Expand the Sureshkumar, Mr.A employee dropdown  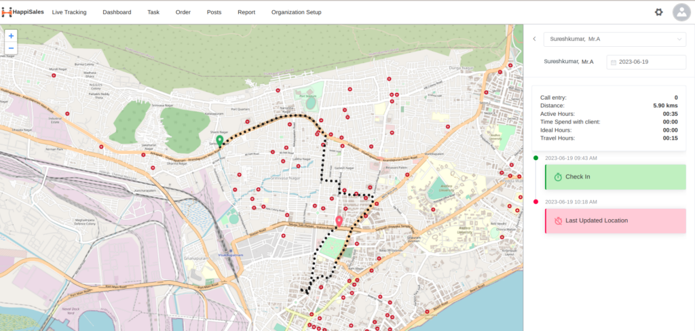click(x=615, y=39)
